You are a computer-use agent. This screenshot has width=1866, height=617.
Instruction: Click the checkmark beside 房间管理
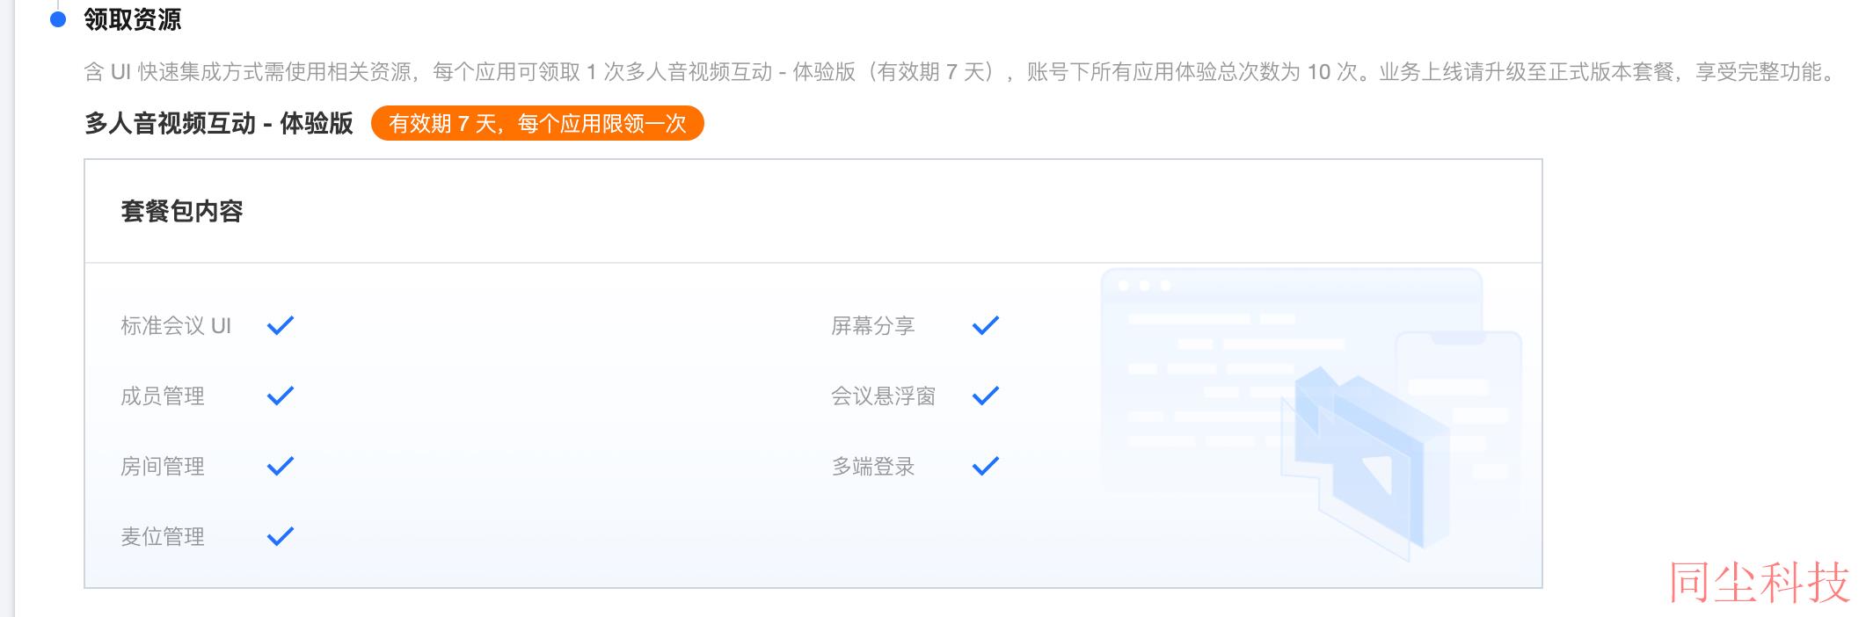click(x=281, y=467)
